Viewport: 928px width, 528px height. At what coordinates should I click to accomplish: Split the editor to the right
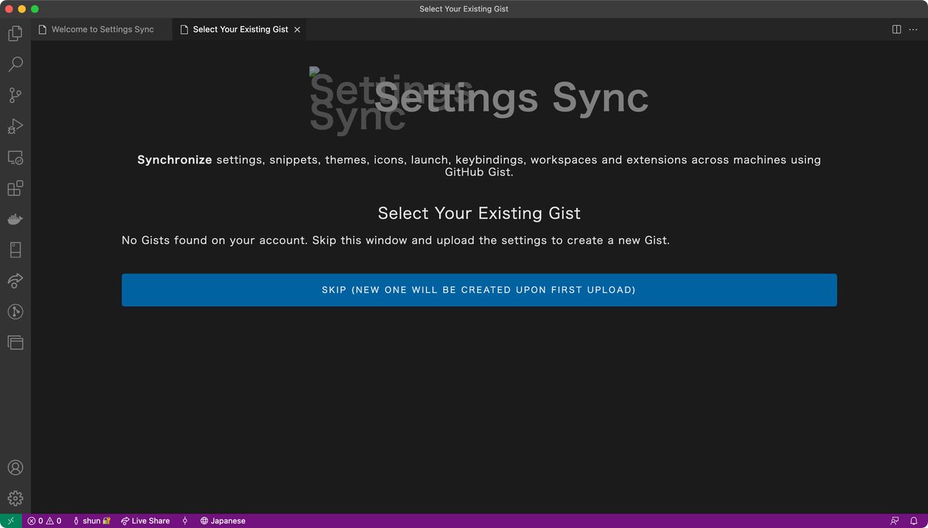coord(896,29)
